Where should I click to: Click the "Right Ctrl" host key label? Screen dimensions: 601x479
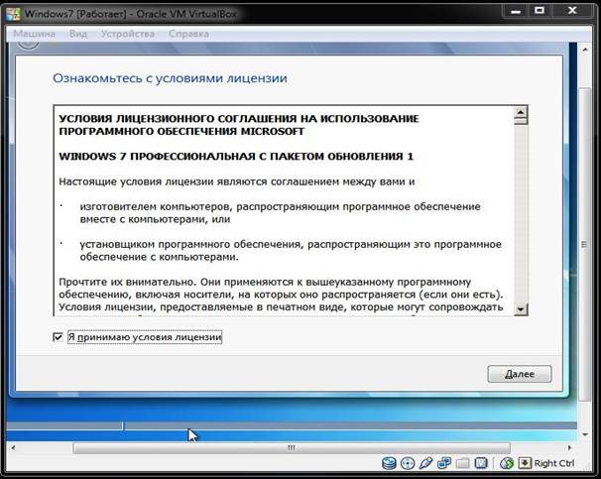click(x=554, y=463)
